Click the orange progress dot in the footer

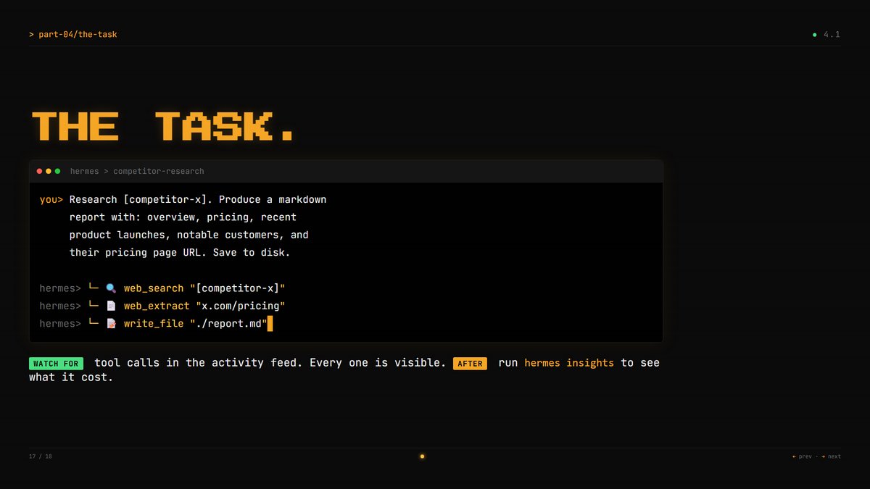click(422, 456)
